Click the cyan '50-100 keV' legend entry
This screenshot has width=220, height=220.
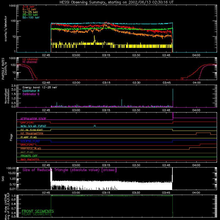(31, 18)
